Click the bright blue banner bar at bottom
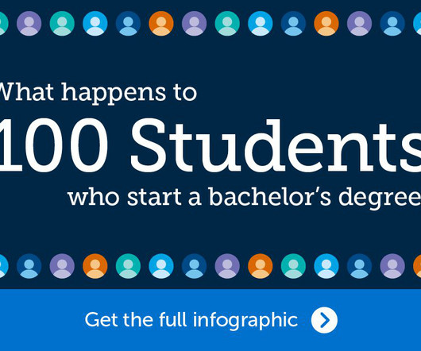This screenshot has height=351, width=421. [210, 320]
